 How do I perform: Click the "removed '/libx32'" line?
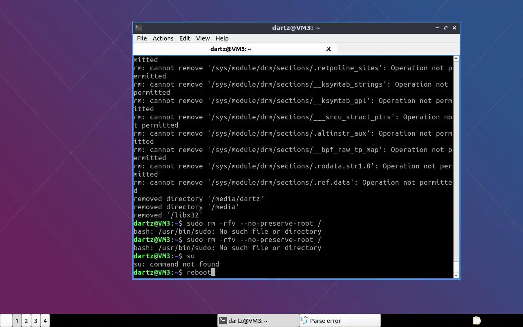point(168,215)
